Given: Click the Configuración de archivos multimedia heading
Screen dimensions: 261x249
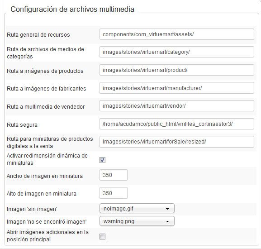Looking at the screenshot, I should [x=72, y=10].
